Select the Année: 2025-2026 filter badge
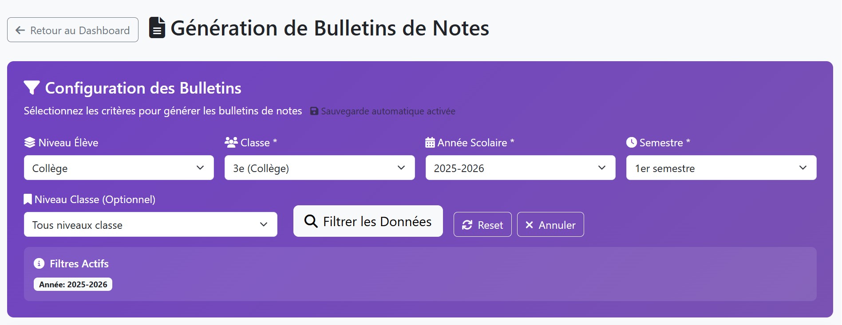Screen dimensions: 842x325 [x=73, y=284]
